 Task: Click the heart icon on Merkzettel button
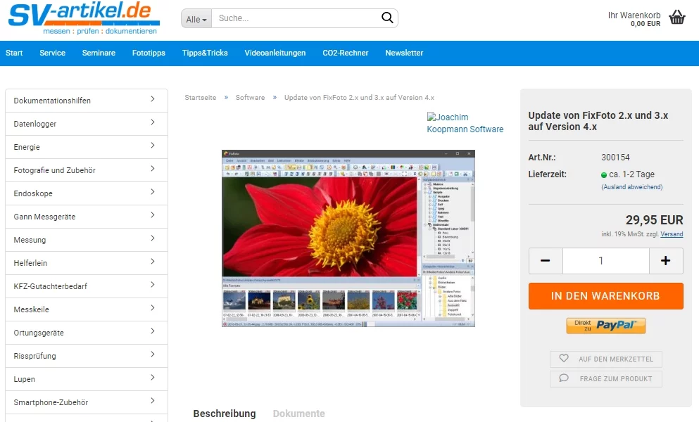point(564,358)
